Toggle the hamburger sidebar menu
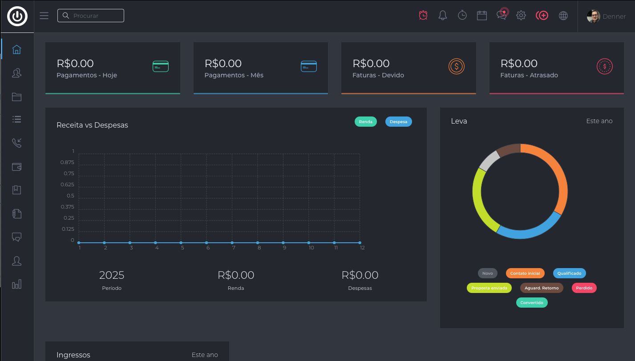 (x=44, y=16)
